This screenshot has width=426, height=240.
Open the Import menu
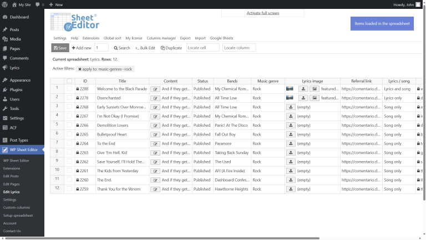[200, 38]
